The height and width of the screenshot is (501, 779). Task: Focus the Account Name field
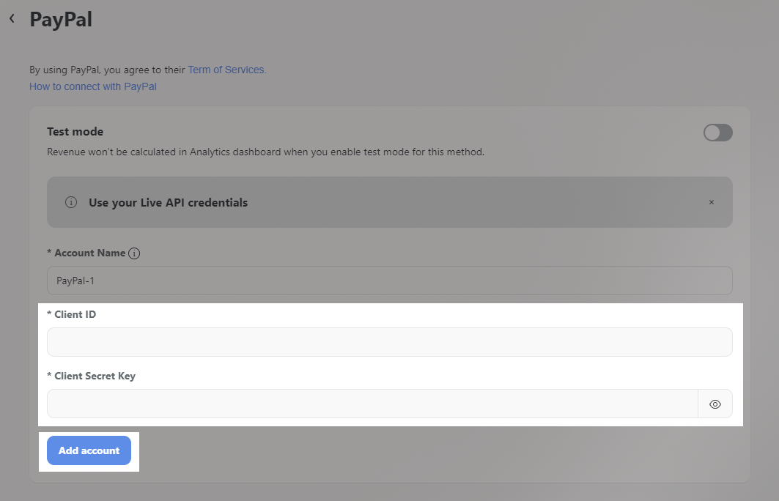tap(390, 281)
